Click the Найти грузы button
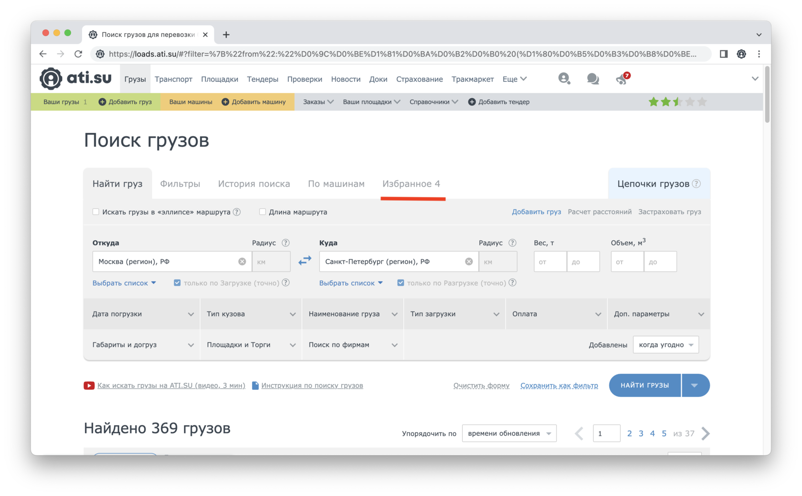The image size is (802, 496). pyautogui.click(x=645, y=385)
